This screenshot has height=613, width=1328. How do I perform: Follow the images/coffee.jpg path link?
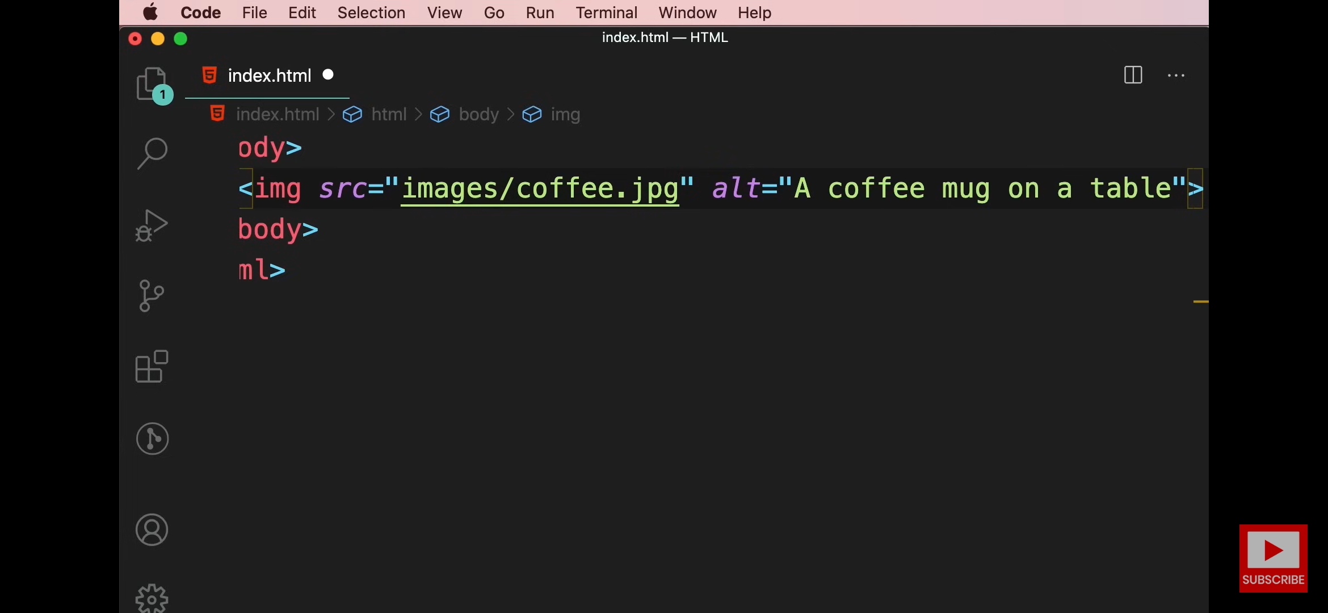tap(540, 188)
